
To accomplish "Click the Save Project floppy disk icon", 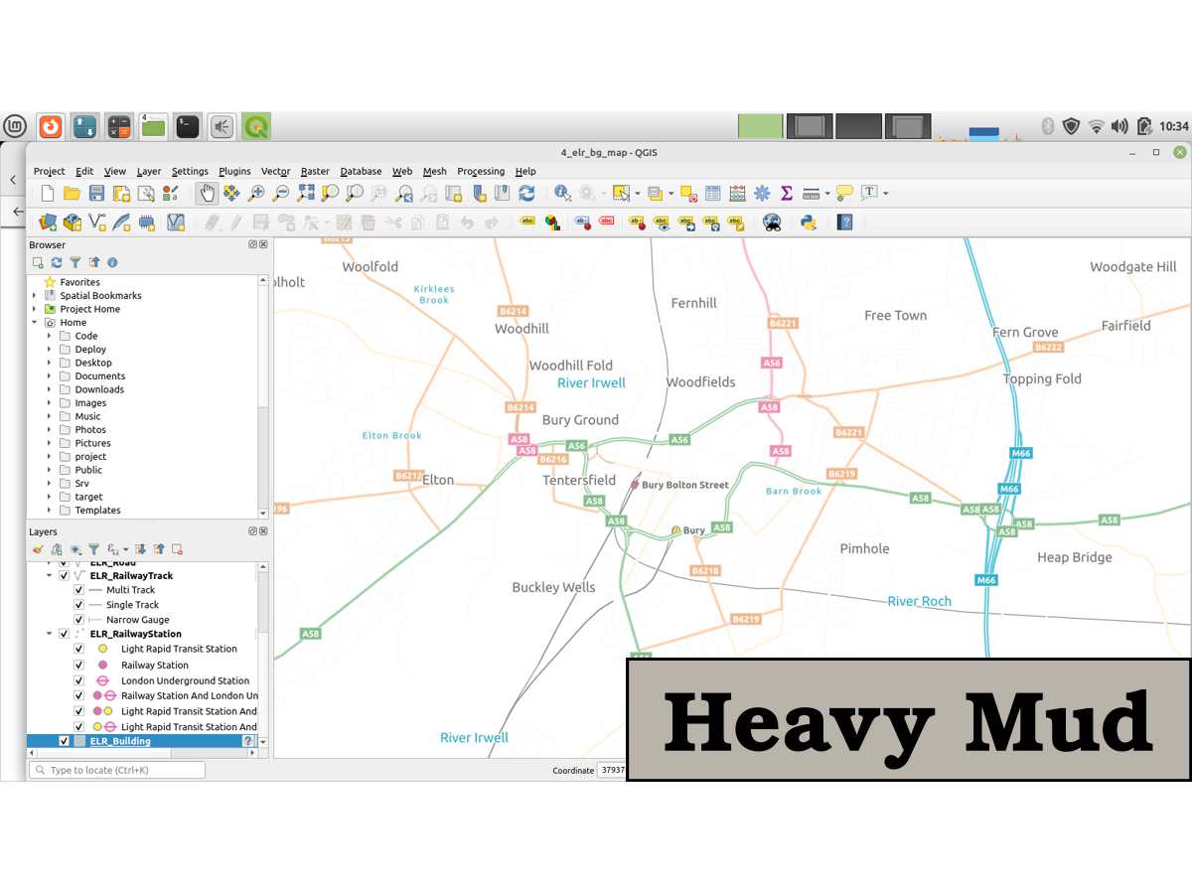I will [x=96, y=193].
